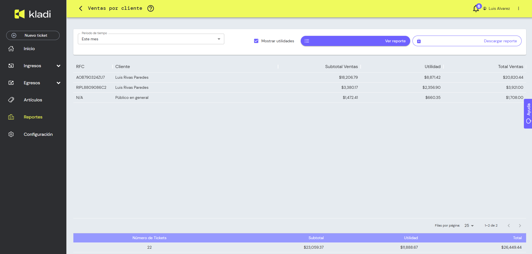Click the Ver reporte button
This screenshot has height=254, width=532.
click(355, 41)
